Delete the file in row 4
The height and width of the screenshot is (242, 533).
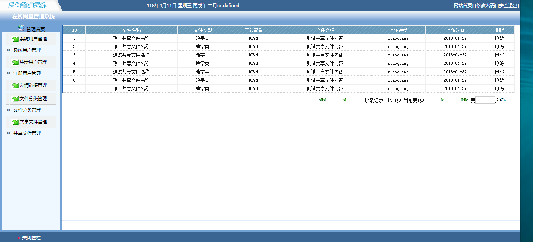point(499,64)
